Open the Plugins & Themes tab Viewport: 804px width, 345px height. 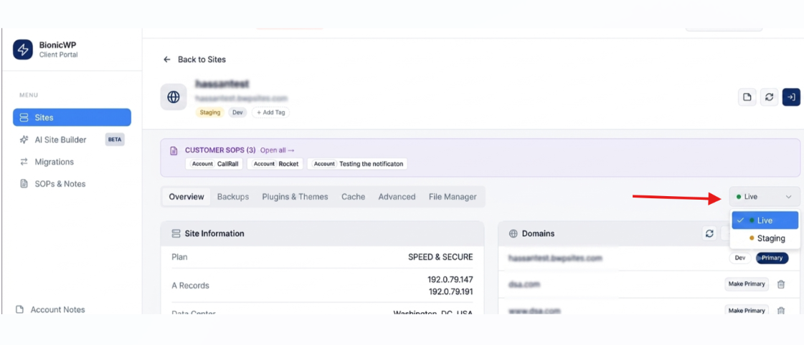pyautogui.click(x=295, y=197)
